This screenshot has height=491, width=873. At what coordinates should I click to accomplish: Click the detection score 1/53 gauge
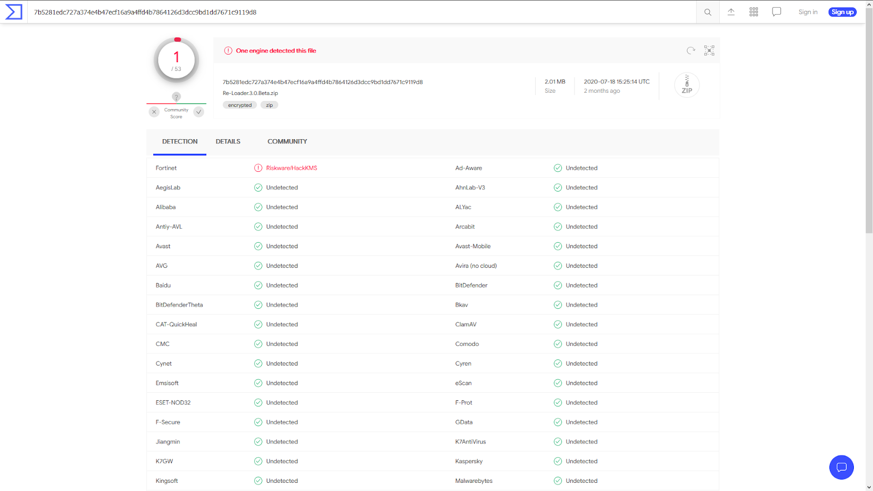(x=176, y=60)
